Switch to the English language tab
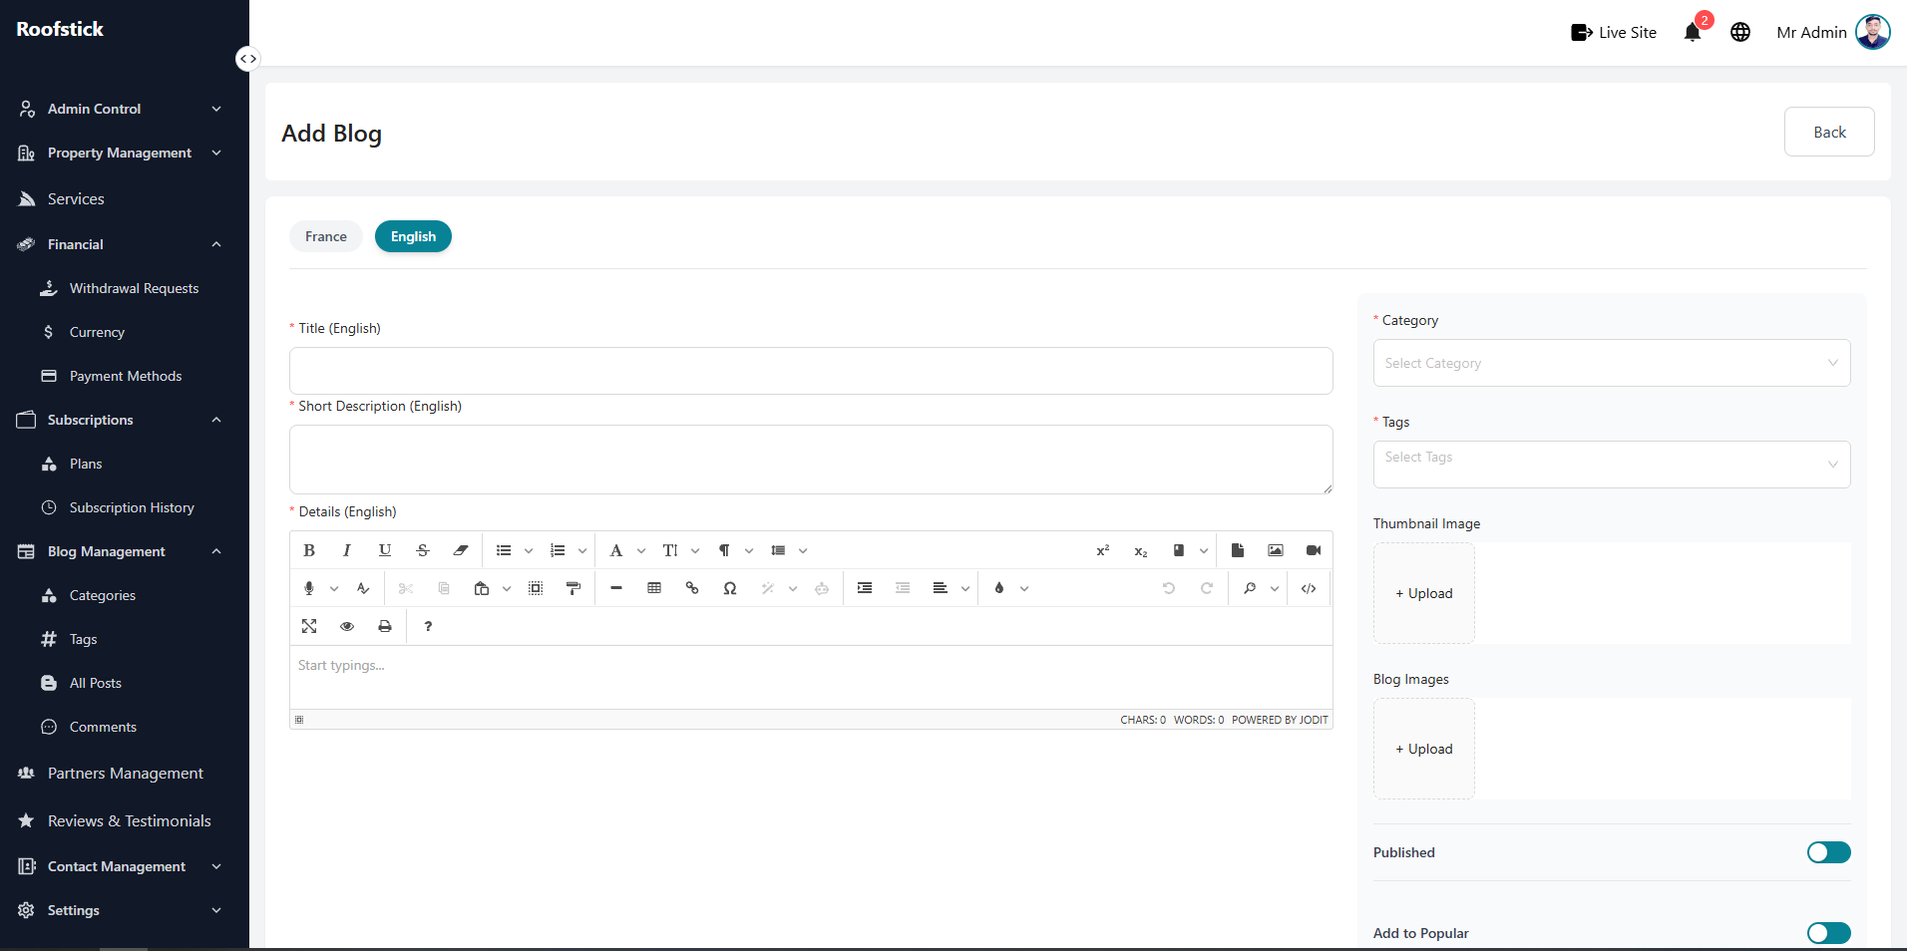Image resolution: width=1907 pixels, height=951 pixels. pos(413,236)
